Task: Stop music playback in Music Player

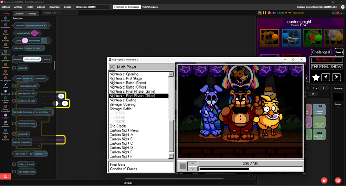Action: point(183,166)
